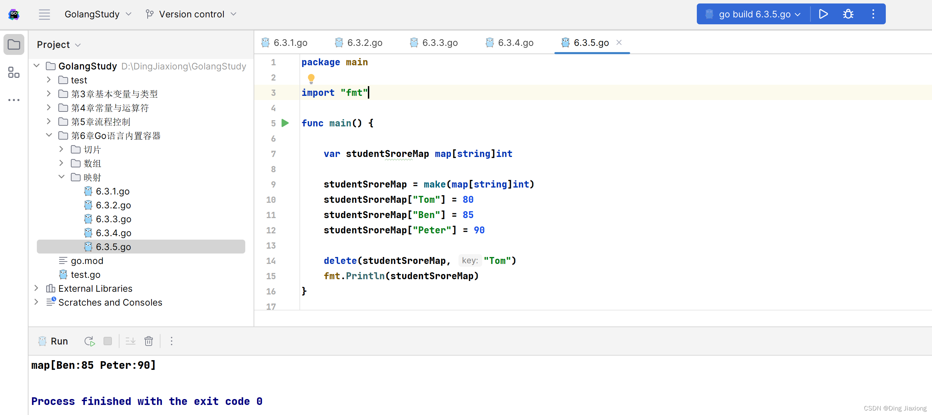Click the Run panel more options button
Screen dimensions: 932x415
(x=172, y=340)
